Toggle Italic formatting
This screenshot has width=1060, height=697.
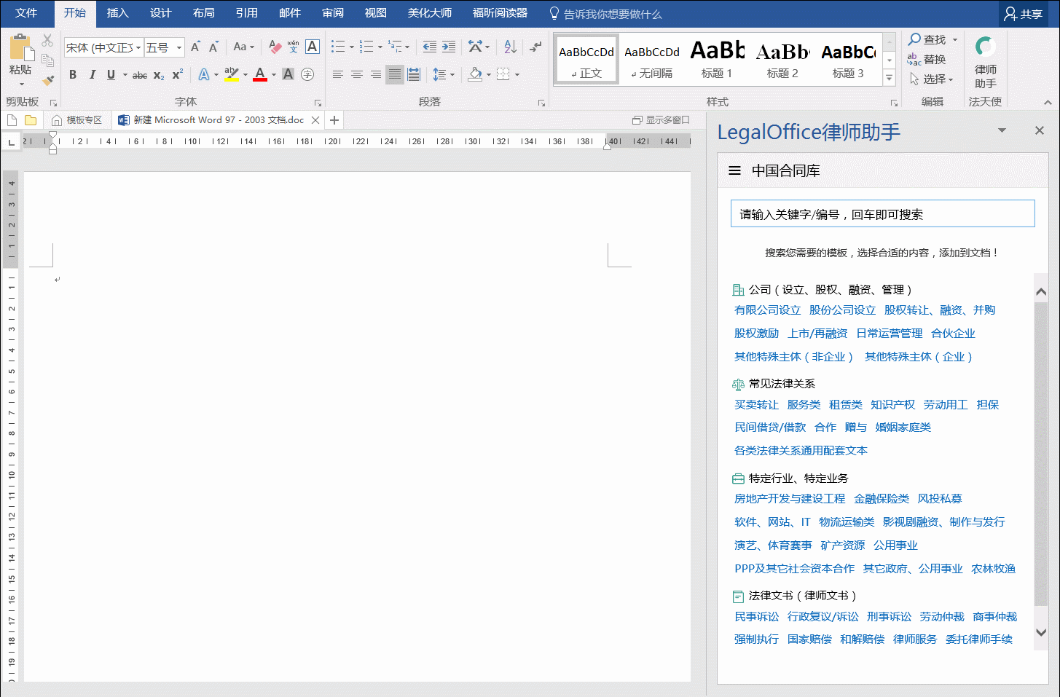pyautogui.click(x=93, y=74)
